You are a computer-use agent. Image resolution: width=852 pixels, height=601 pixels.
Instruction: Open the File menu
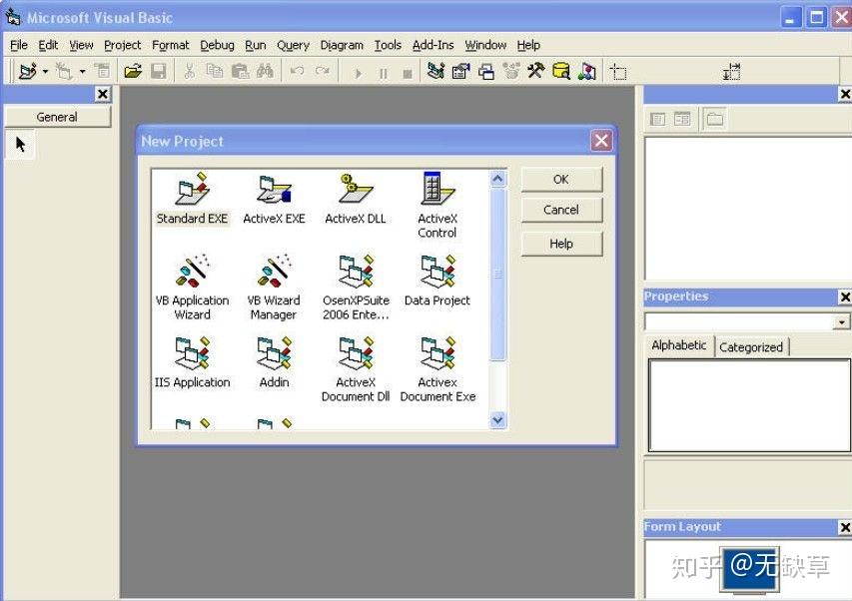point(18,45)
